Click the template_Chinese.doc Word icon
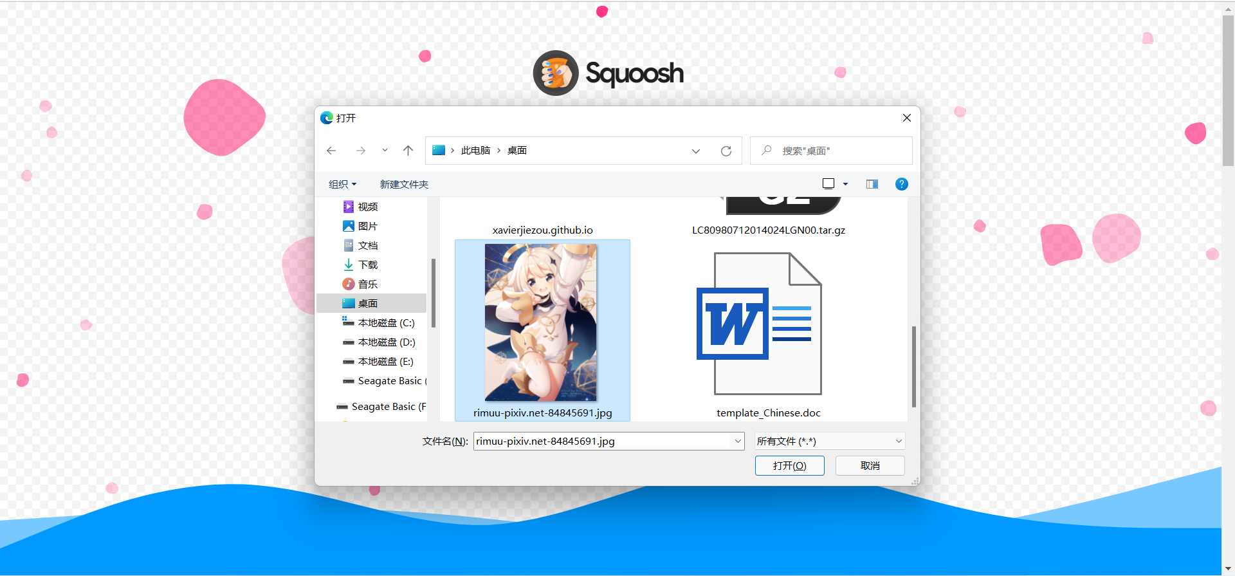1235x576 pixels. [759, 323]
